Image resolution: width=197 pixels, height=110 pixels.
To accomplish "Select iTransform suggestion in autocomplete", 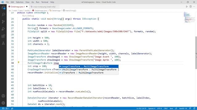I will pyautogui.click(x=89, y=73).
